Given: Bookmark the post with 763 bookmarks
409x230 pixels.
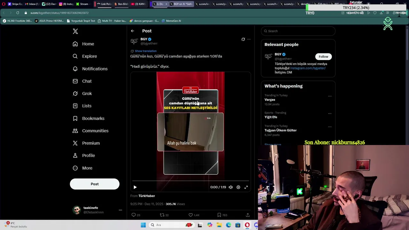Looking at the screenshot, I should pos(219,215).
